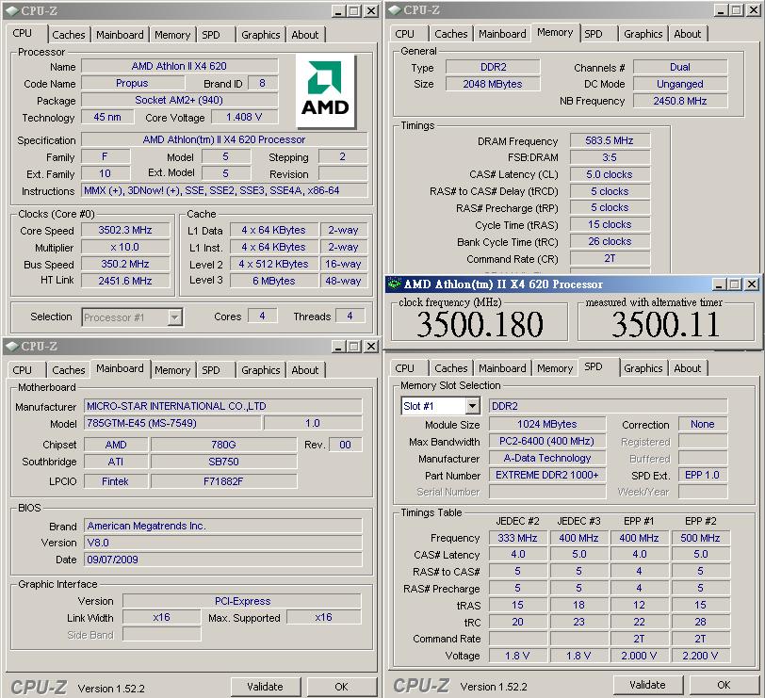This screenshot has width=765, height=698.
Task: Click the CPU-Z title icon of the Motherboard window
Action: pyautogui.click(x=11, y=346)
